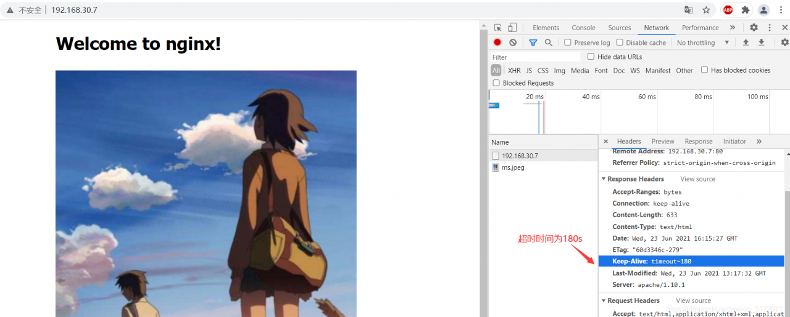
Task: Collapse the Response Headers section
Action: point(604,179)
